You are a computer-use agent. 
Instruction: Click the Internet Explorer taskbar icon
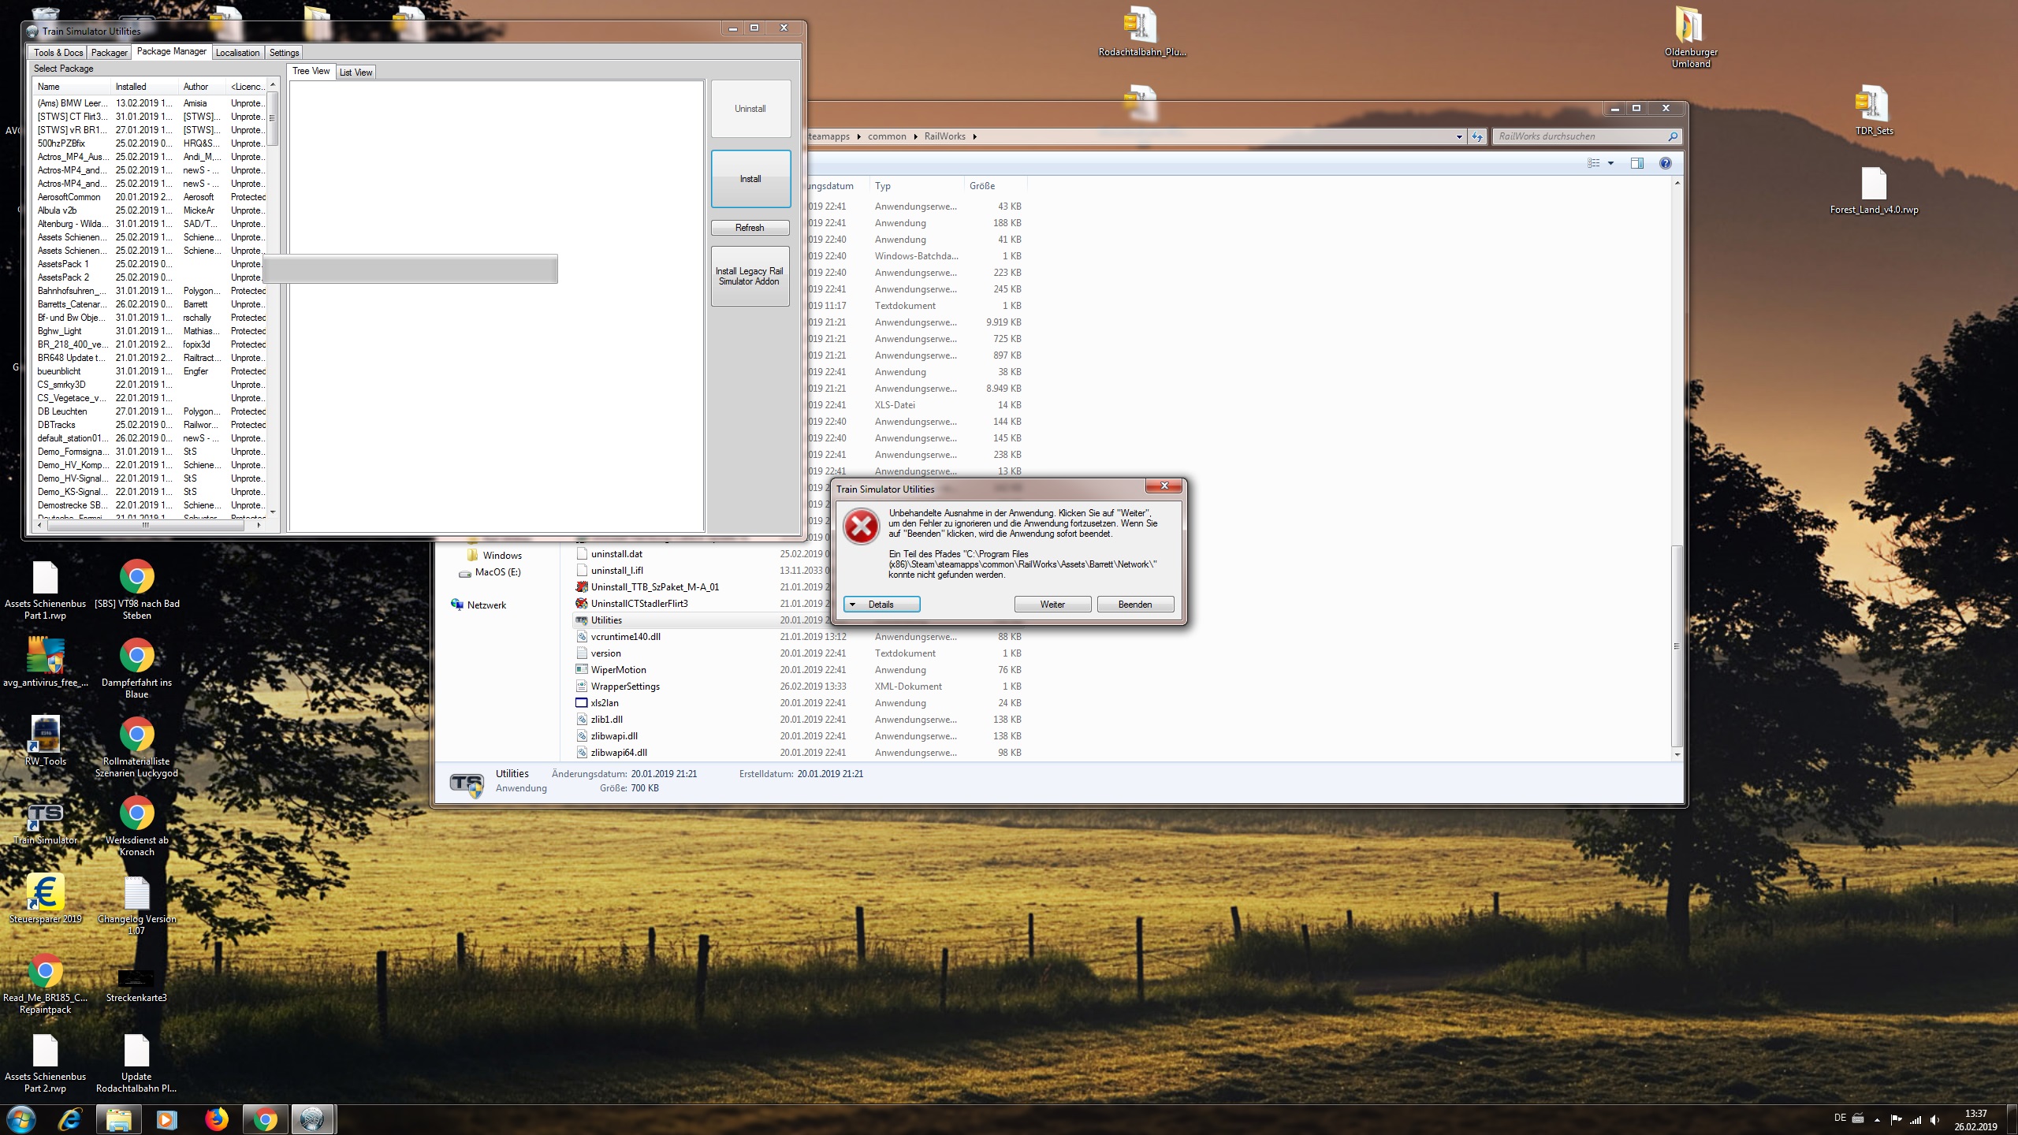pyautogui.click(x=70, y=1119)
